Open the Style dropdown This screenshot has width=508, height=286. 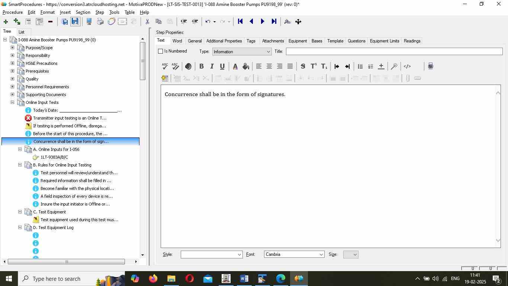click(212, 254)
